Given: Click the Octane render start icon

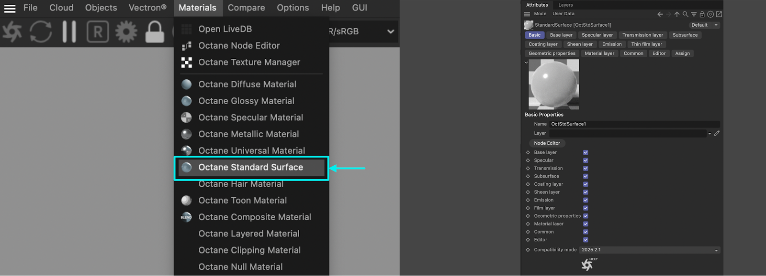Looking at the screenshot, I should (12, 32).
